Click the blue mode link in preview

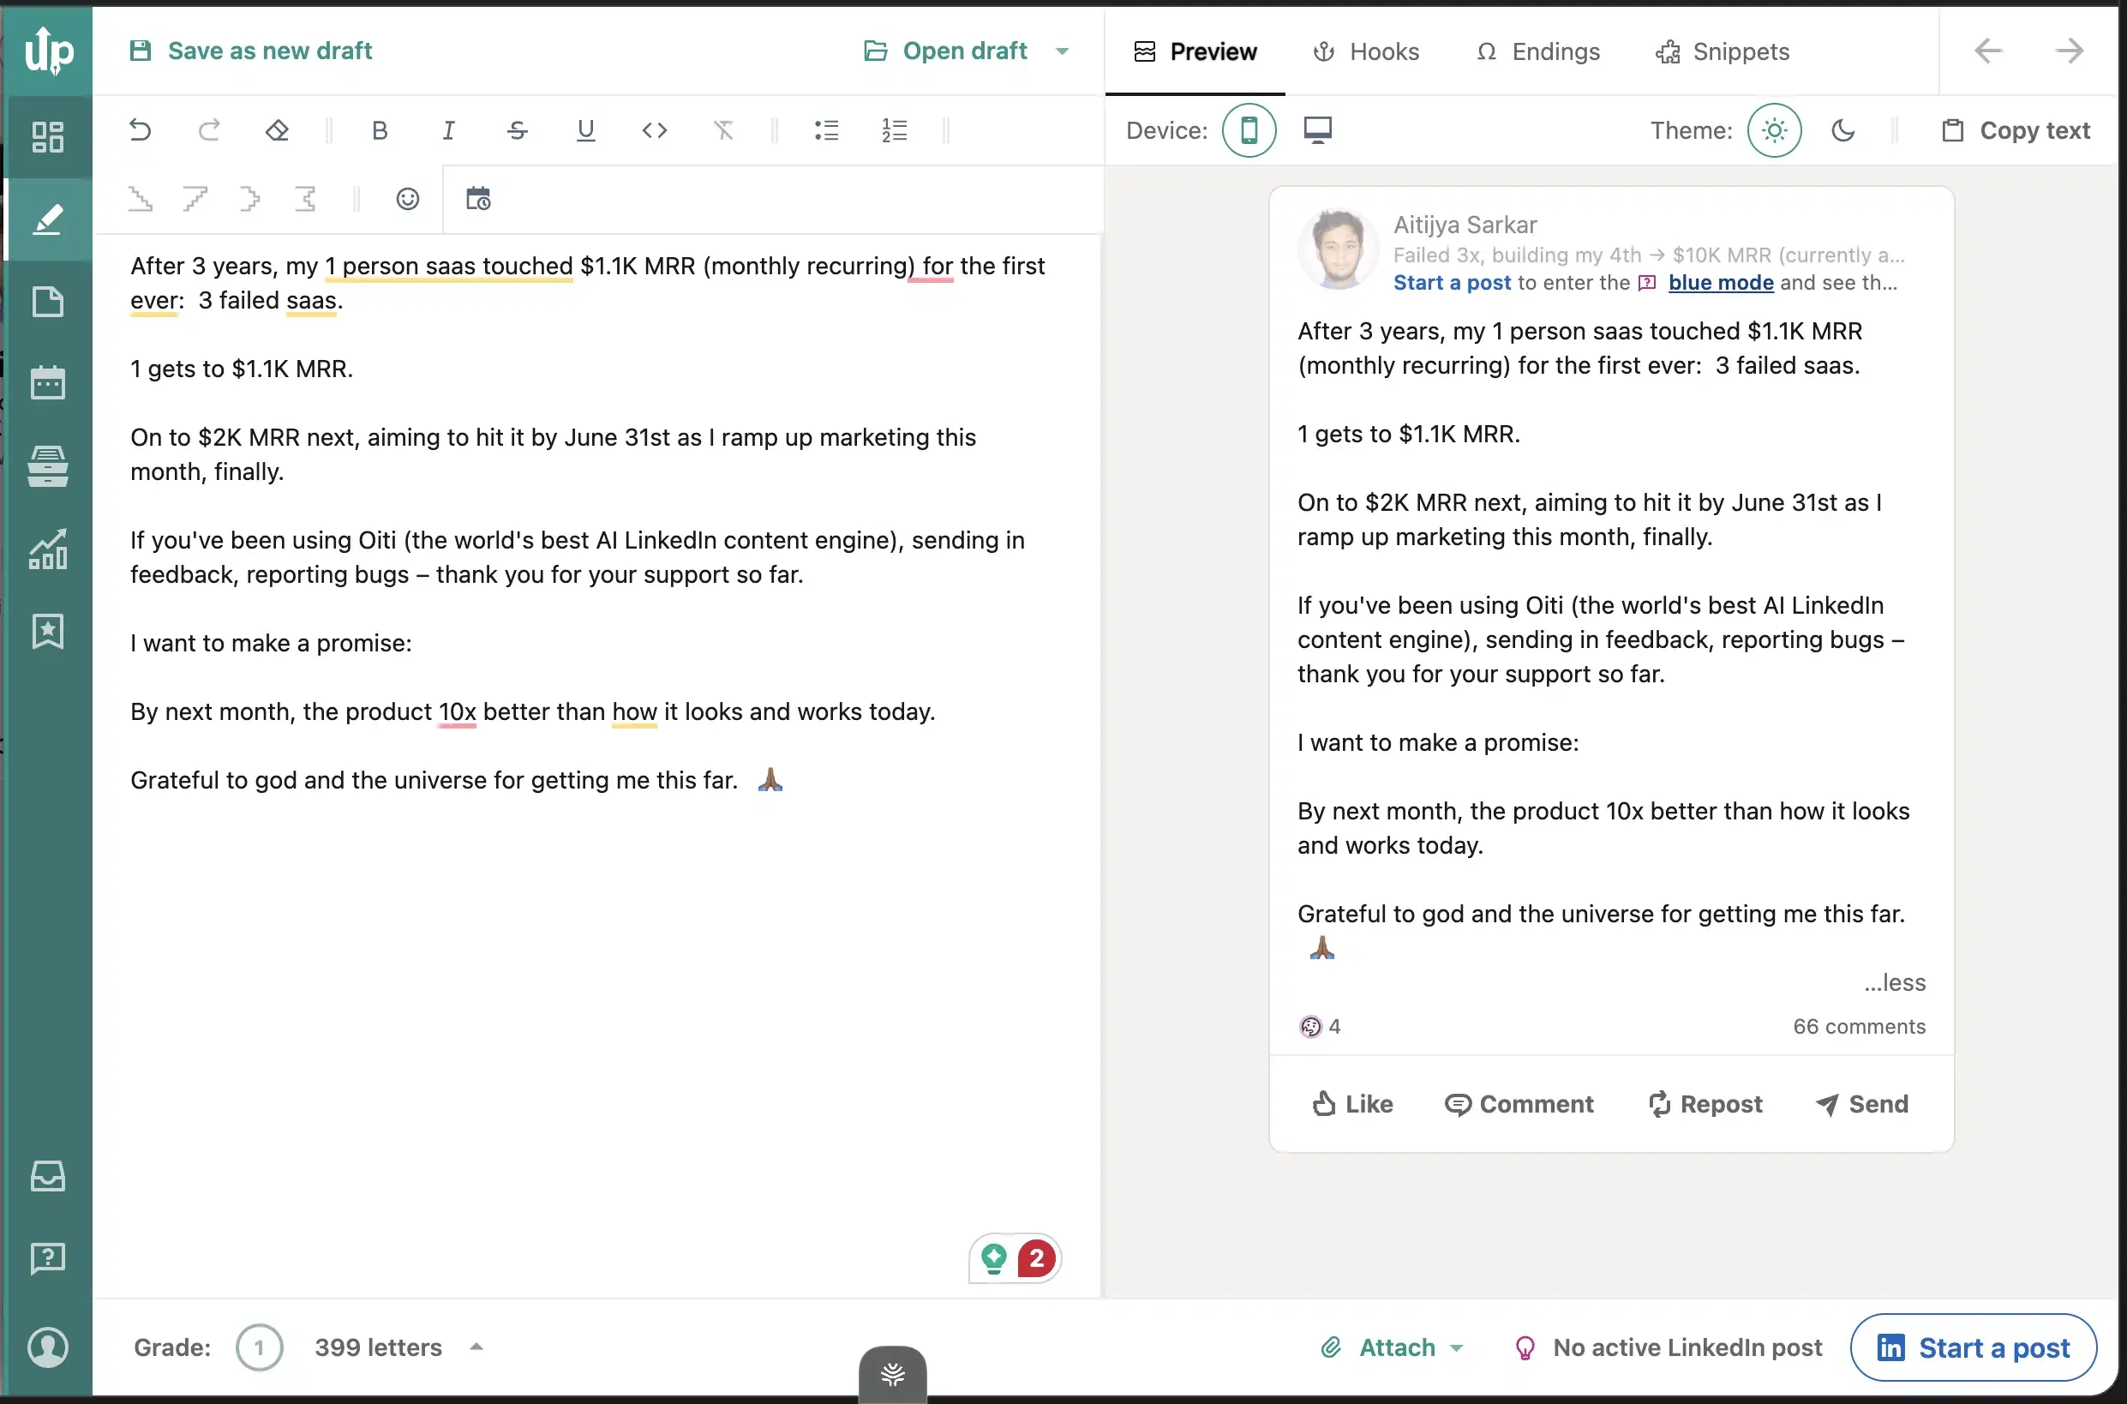click(1721, 283)
